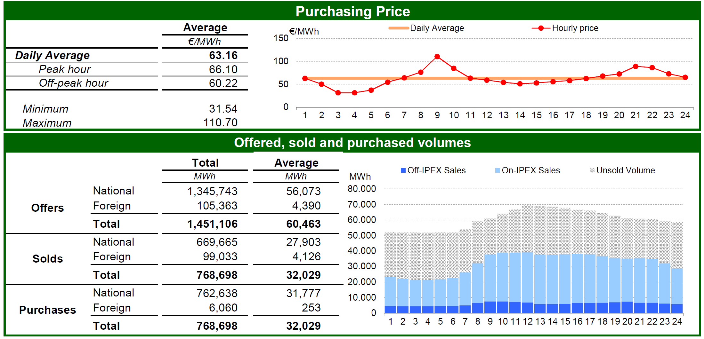The width and height of the screenshot is (704, 339).
Task: Click the Solds Foreign average 4,126
Action: [306, 256]
